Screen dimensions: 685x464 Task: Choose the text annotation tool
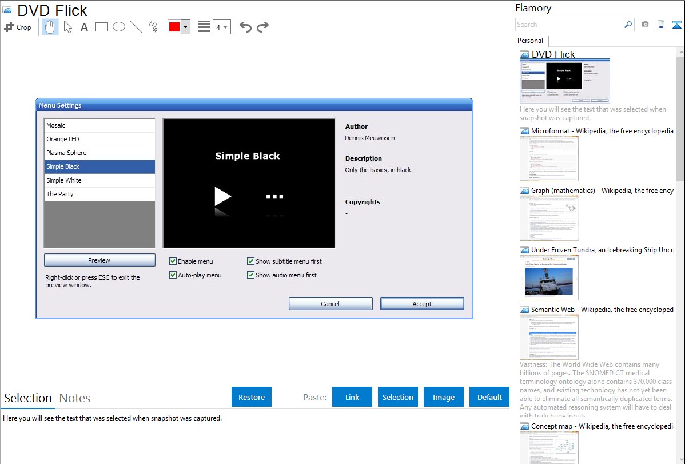84,27
